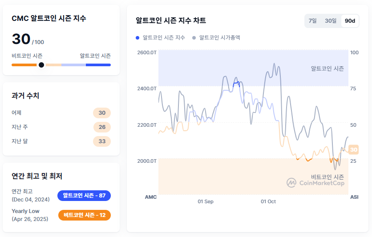Select the 90d range tab

click(x=350, y=21)
